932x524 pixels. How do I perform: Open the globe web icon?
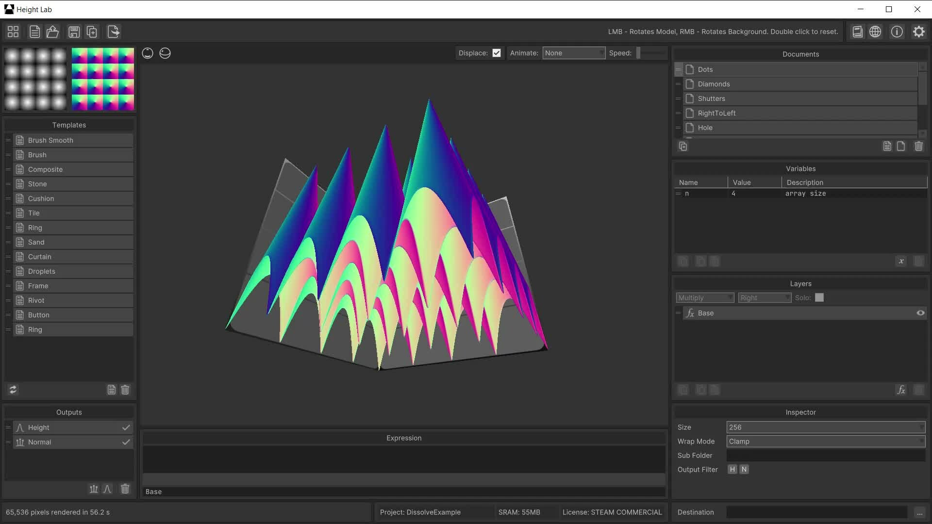(875, 32)
